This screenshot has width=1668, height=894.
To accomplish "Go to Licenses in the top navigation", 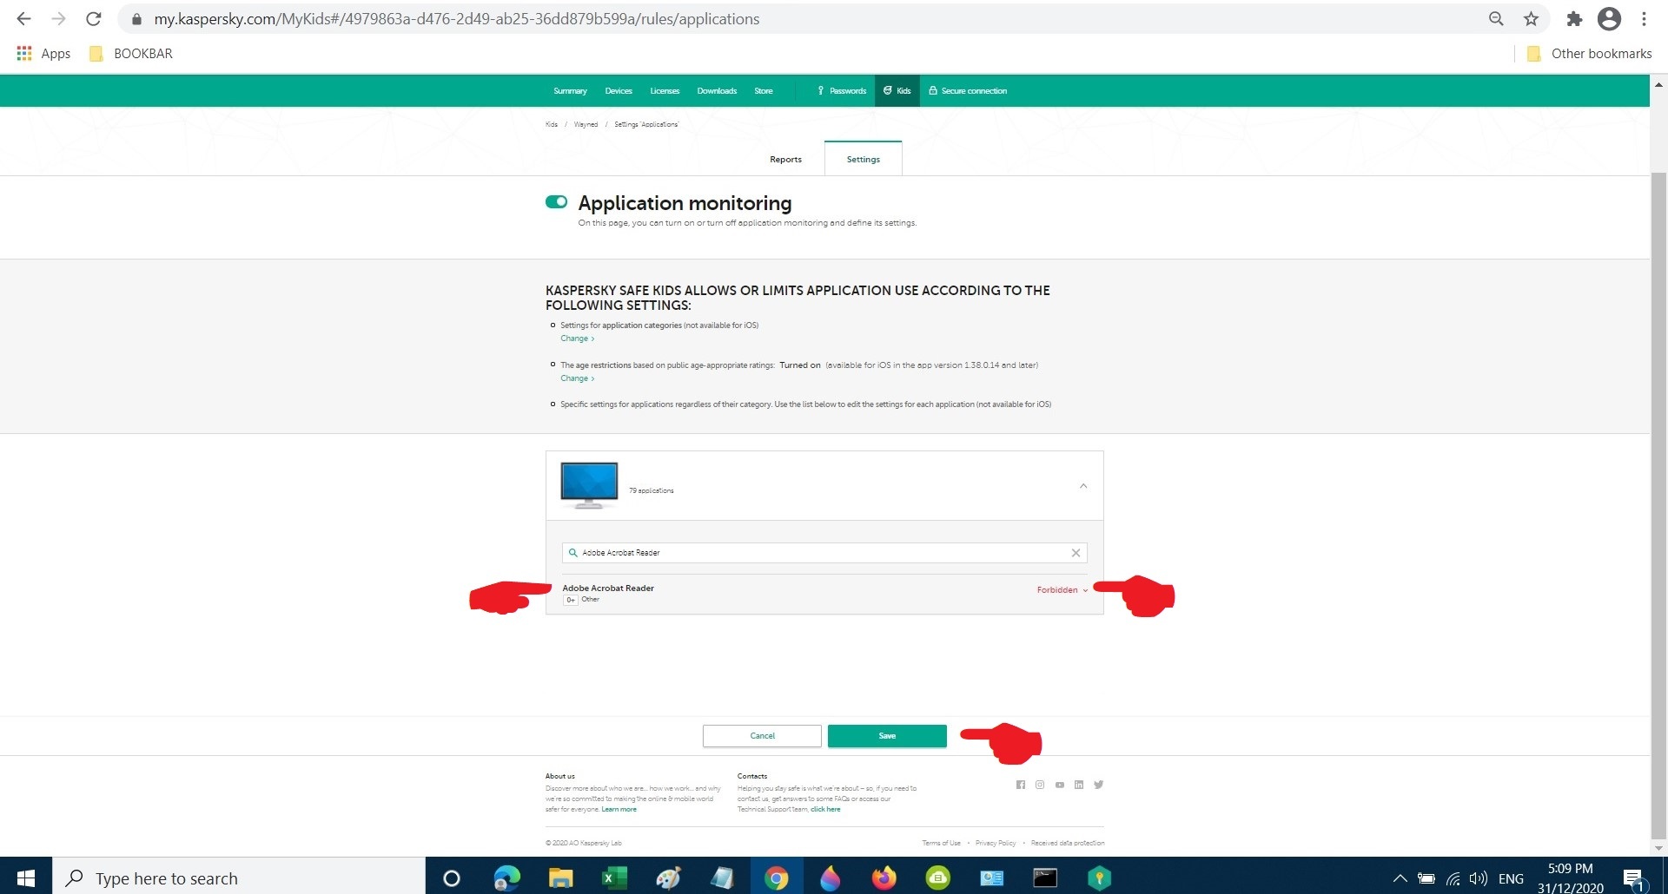I will coord(665,91).
